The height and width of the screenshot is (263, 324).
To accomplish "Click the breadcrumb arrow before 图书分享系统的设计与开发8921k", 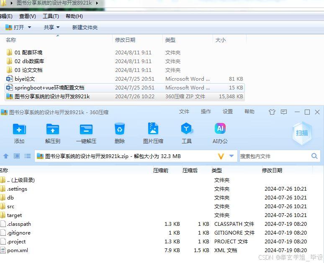I will click(12, 3).
